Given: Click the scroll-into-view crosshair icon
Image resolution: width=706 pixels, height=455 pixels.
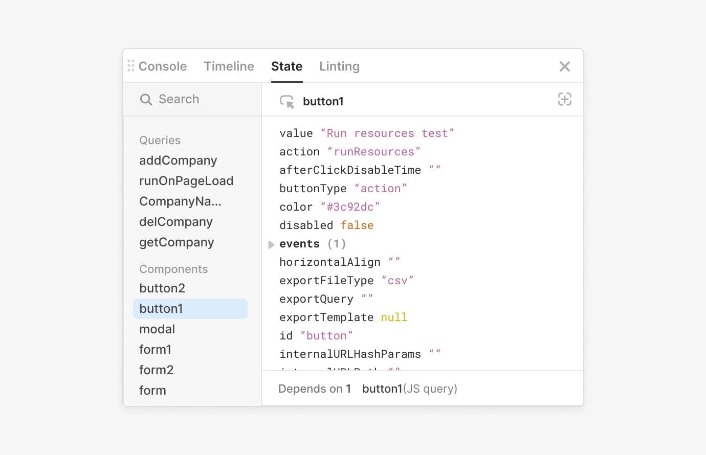Looking at the screenshot, I should 564,99.
